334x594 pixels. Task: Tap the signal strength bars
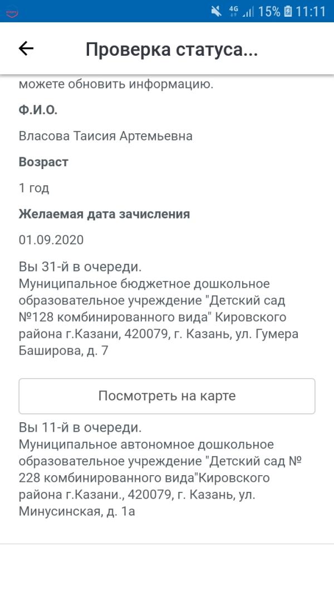[248, 11]
